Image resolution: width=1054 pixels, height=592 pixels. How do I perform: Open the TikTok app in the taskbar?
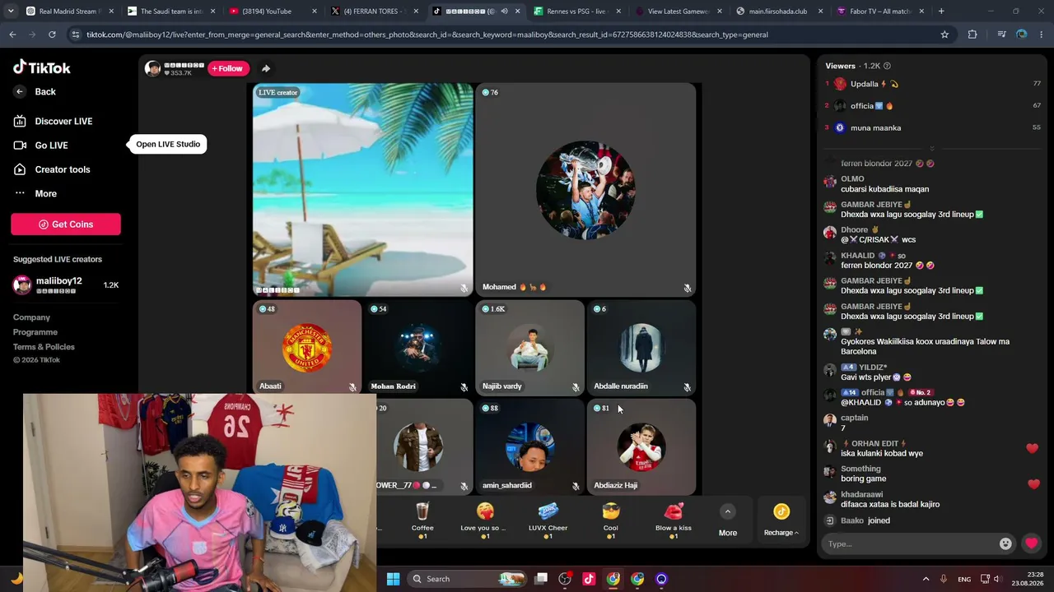pyautogui.click(x=589, y=579)
